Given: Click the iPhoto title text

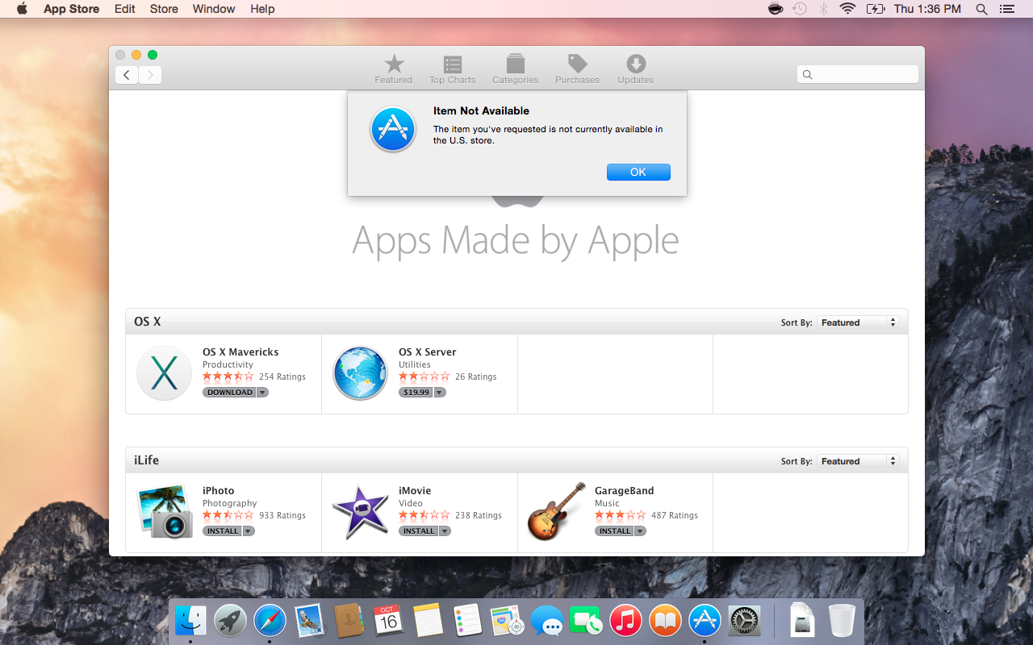Looking at the screenshot, I should pos(219,491).
